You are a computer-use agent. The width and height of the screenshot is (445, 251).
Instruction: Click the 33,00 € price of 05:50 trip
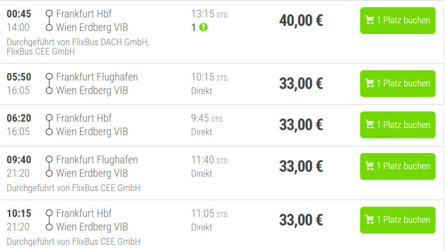click(301, 84)
